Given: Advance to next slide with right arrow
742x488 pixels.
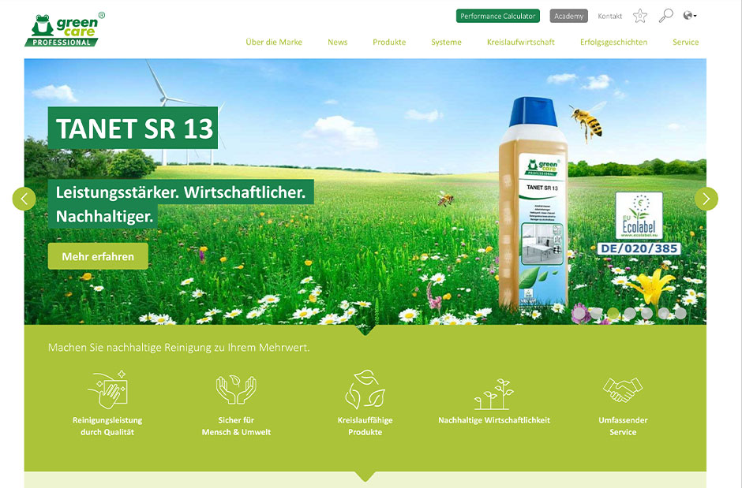Looking at the screenshot, I should [x=706, y=199].
